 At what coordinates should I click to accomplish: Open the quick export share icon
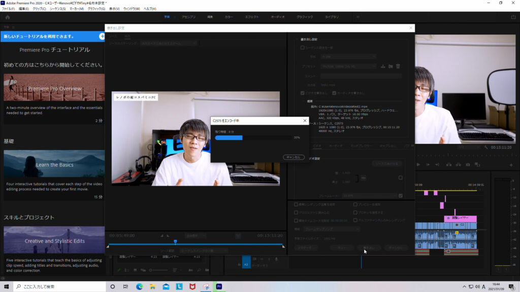pyautogui.click(x=513, y=17)
